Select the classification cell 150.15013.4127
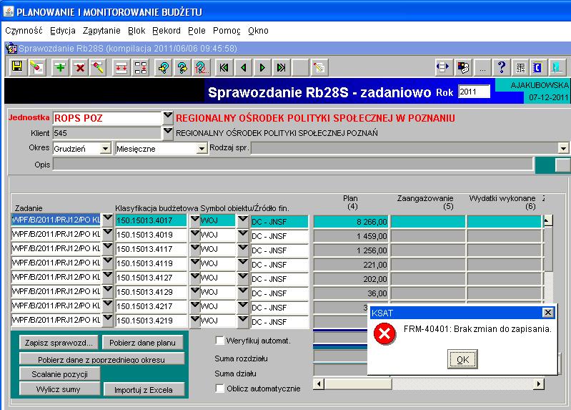The width and height of the screenshot is (571, 410). (x=151, y=278)
